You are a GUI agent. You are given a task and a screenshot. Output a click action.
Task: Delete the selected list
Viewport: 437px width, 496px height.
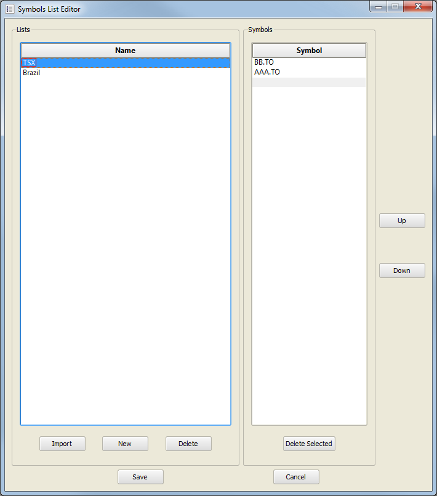tap(188, 444)
